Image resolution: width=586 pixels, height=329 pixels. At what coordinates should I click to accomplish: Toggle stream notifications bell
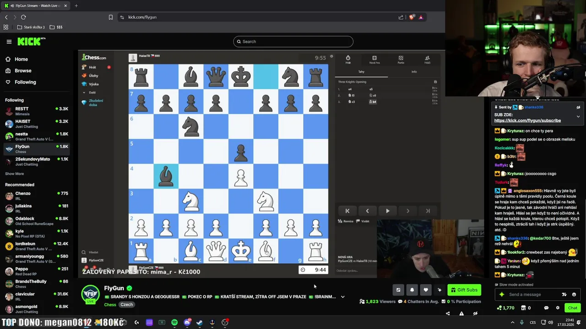pos(412,290)
